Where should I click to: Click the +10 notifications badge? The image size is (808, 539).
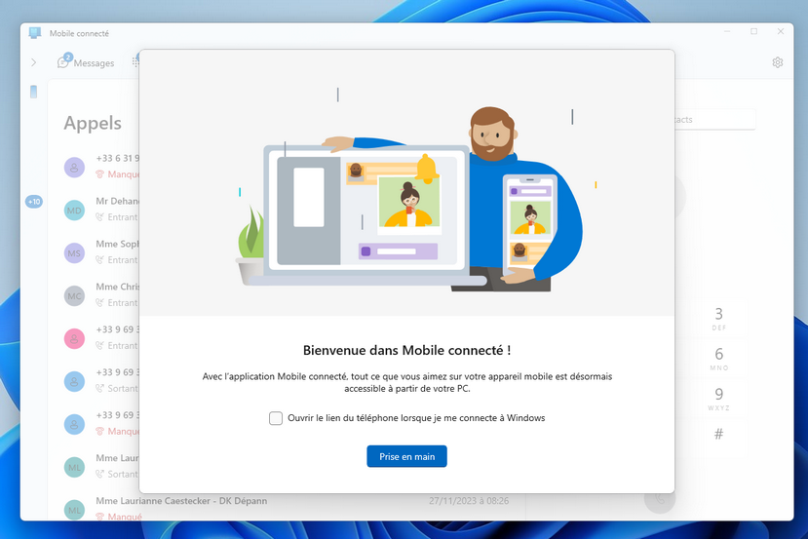[34, 202]
